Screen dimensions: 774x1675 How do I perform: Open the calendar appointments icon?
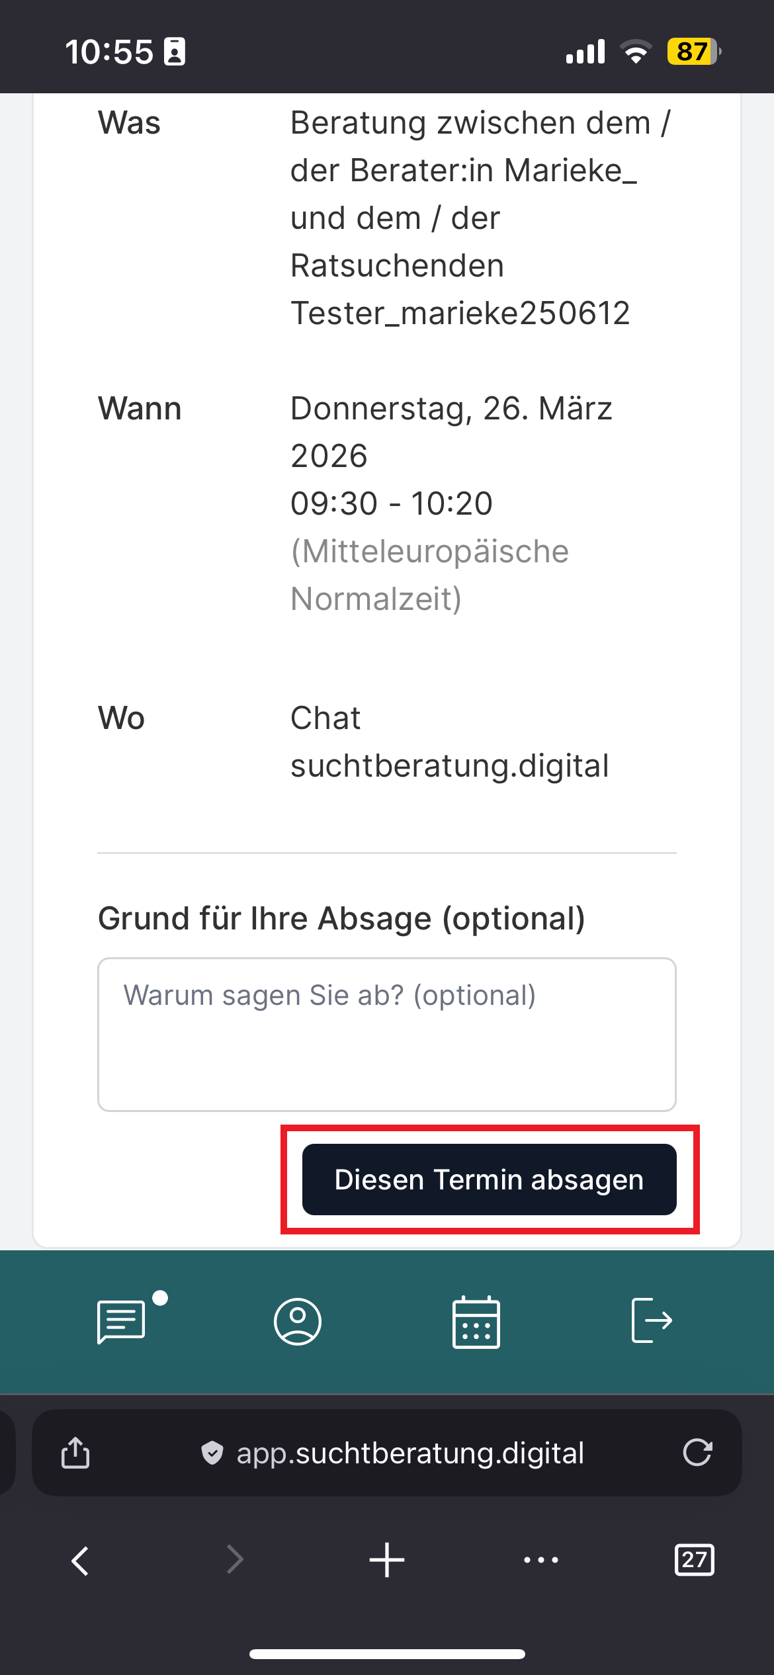click(476, 1322)
